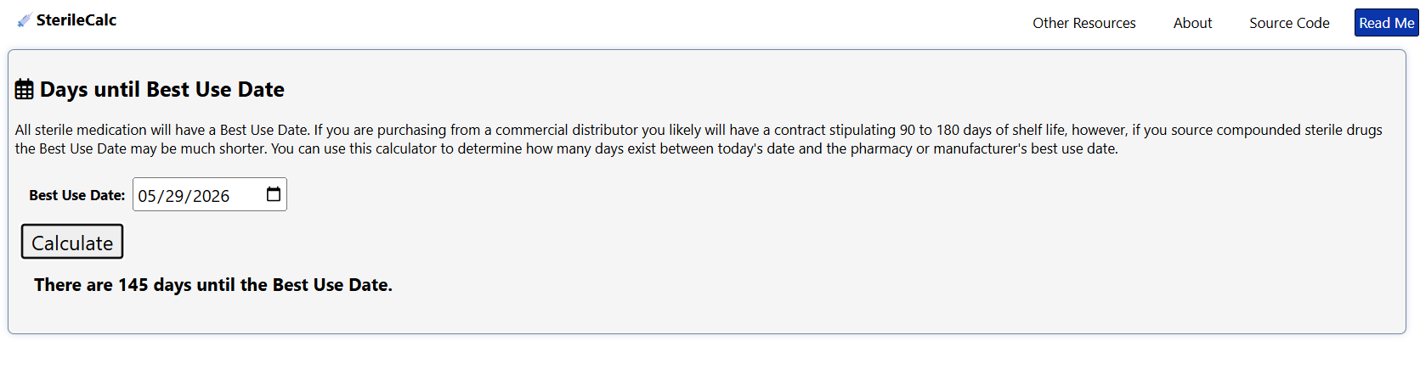Go to the About page

tap(1192, 23)
